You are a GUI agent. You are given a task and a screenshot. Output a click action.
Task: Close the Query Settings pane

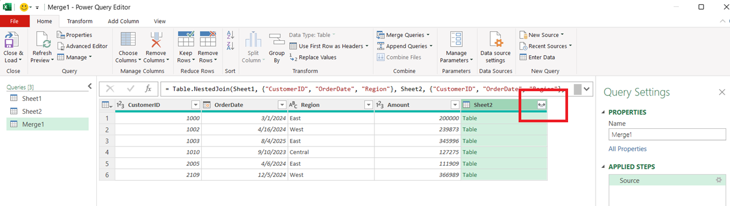click(x=722, y=92)
